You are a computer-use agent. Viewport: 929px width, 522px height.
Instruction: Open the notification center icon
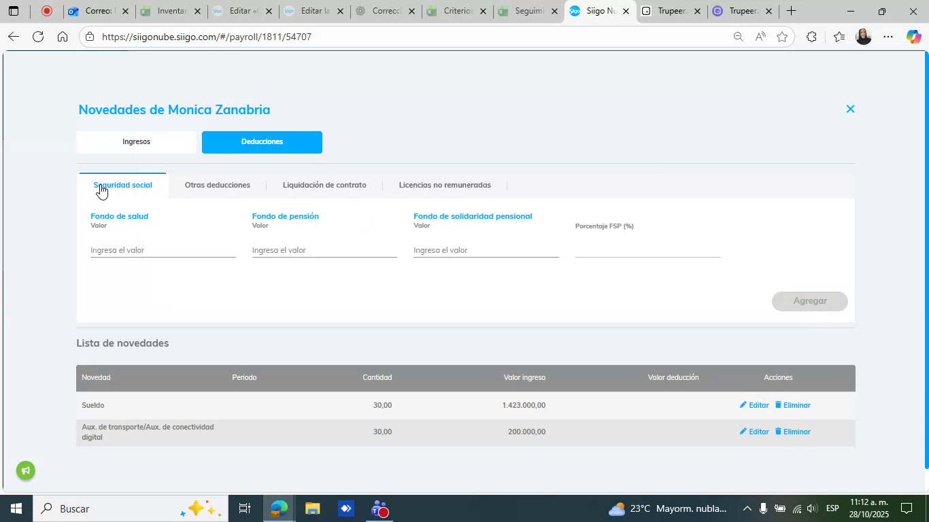pyautogui.click(x=907, y=508)
